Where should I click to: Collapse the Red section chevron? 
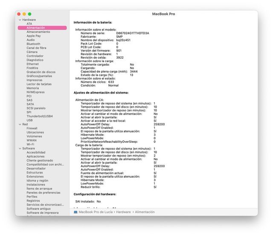coord(20,125)
